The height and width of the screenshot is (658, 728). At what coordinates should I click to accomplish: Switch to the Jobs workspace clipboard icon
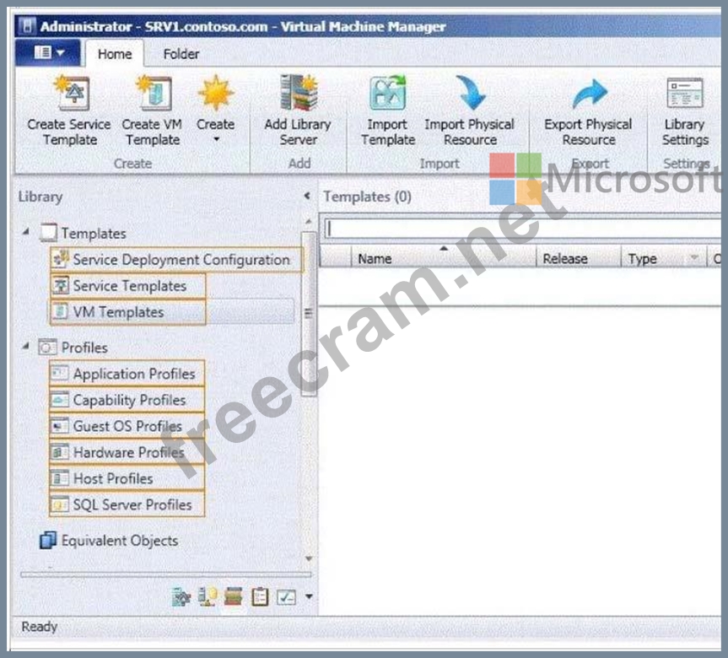point(260,597)
